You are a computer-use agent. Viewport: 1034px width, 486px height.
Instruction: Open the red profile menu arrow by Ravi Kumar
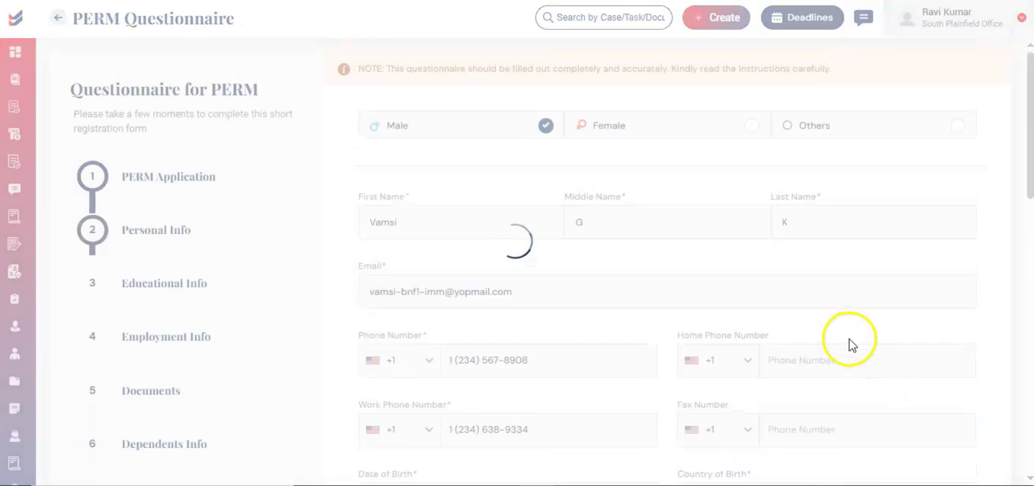(1022, 18)
